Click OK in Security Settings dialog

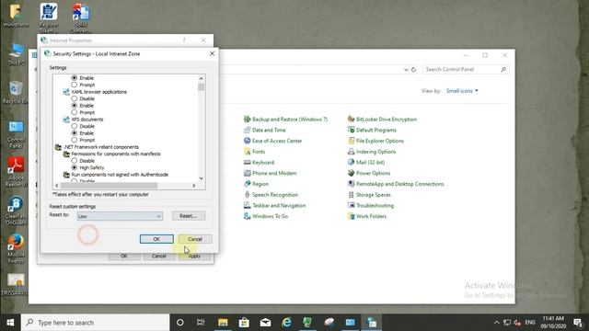[156, 239]
